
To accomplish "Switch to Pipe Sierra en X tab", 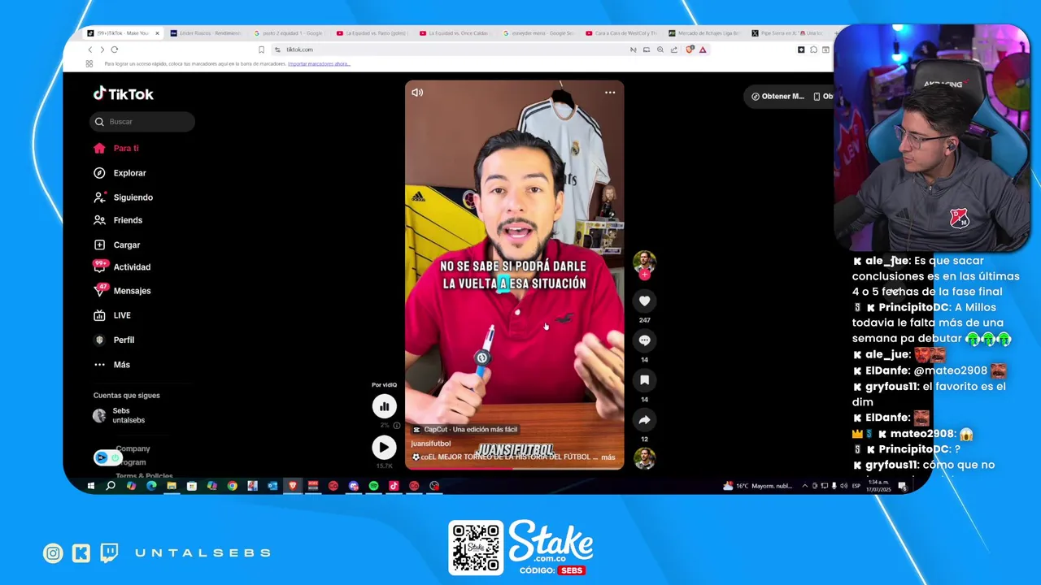I will tap(786, 33).
